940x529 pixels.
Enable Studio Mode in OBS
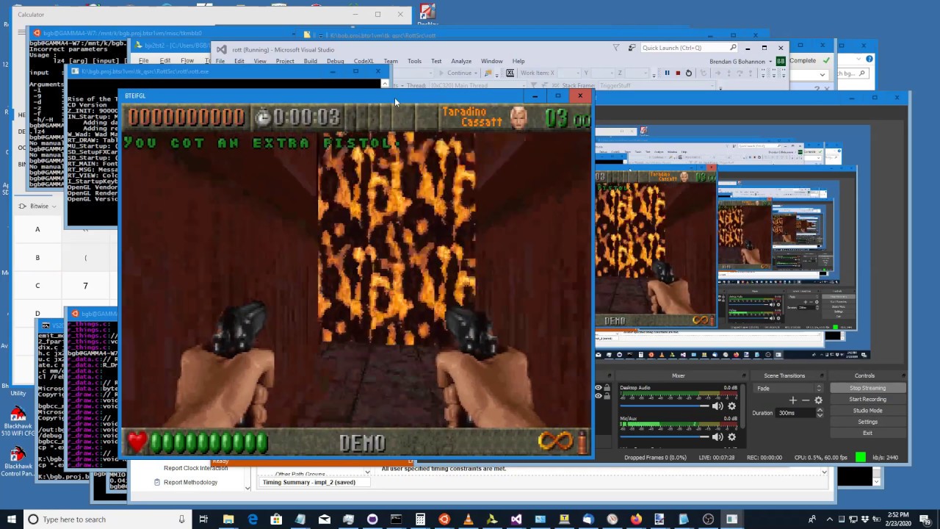coord(867,411)
